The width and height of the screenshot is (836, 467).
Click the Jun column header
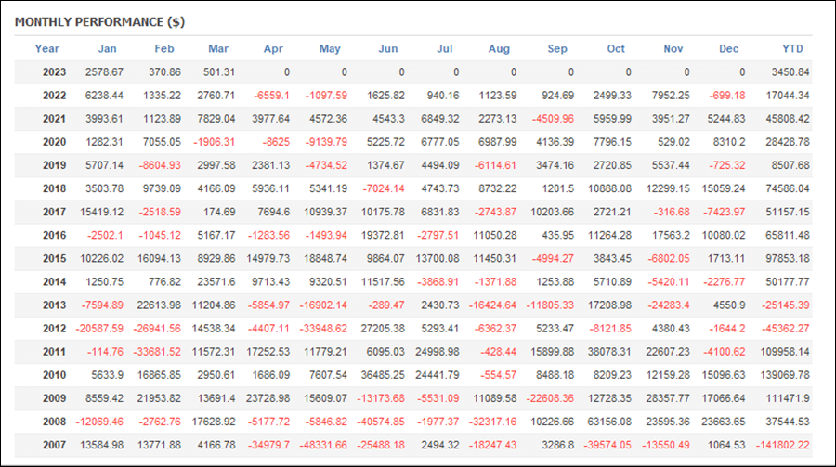388,48
